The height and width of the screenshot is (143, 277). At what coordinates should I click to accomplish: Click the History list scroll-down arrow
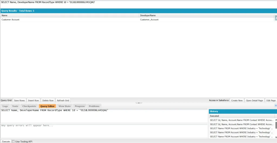[276, 137]
